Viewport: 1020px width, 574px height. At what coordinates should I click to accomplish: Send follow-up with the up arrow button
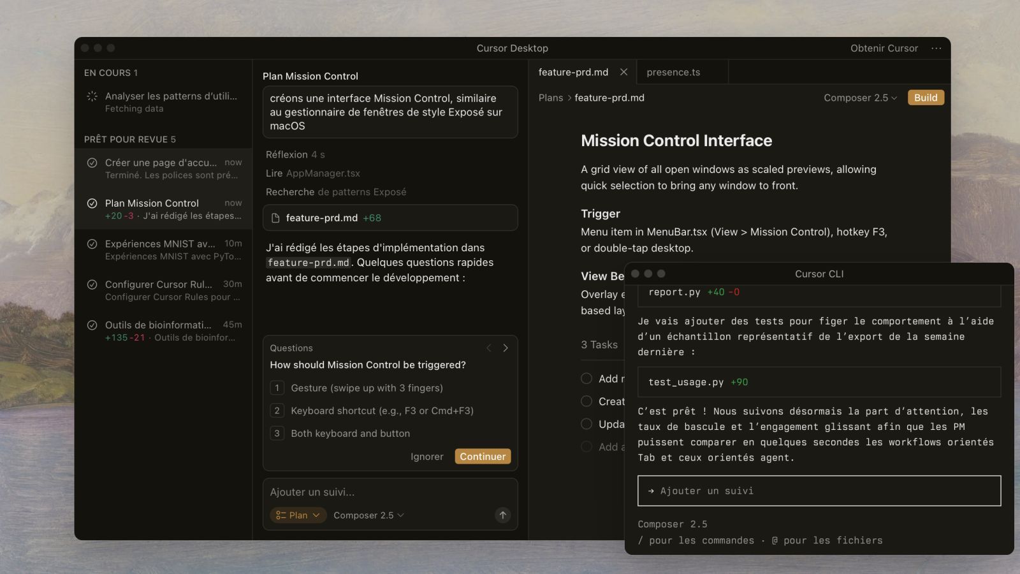[502, 515]
